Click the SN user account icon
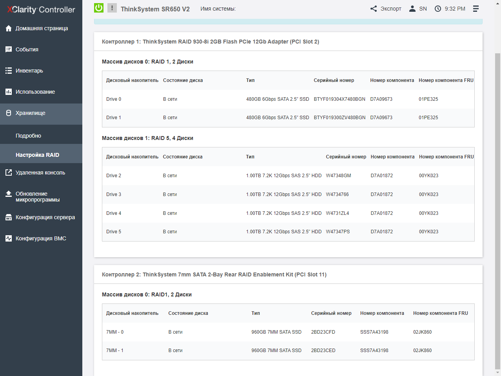This screenshot has width=501, height=376. coord(412,9)
